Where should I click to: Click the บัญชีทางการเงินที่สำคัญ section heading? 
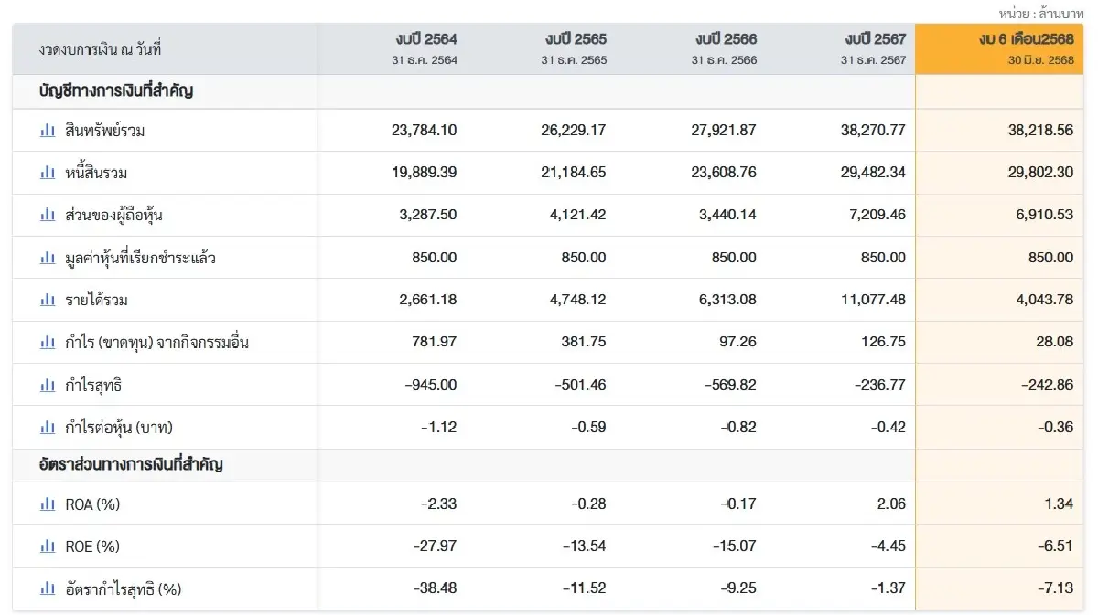point(115,91)
